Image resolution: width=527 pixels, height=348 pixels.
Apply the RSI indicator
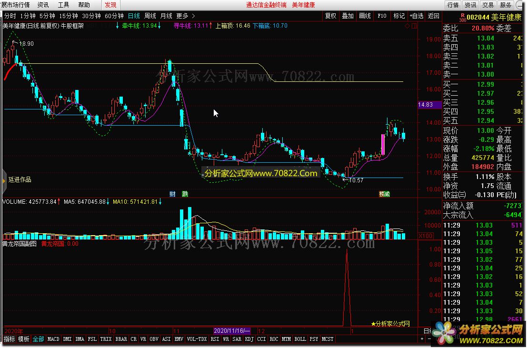(x=215, y=339)
